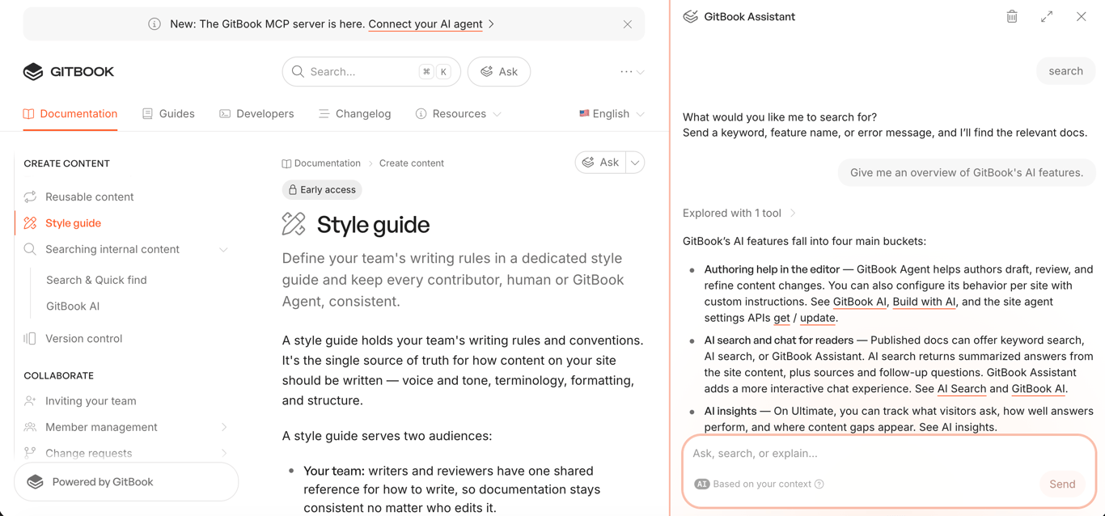The image size is (1105, 516).
Task: Click the Developers tab icon
Action: 225,114
